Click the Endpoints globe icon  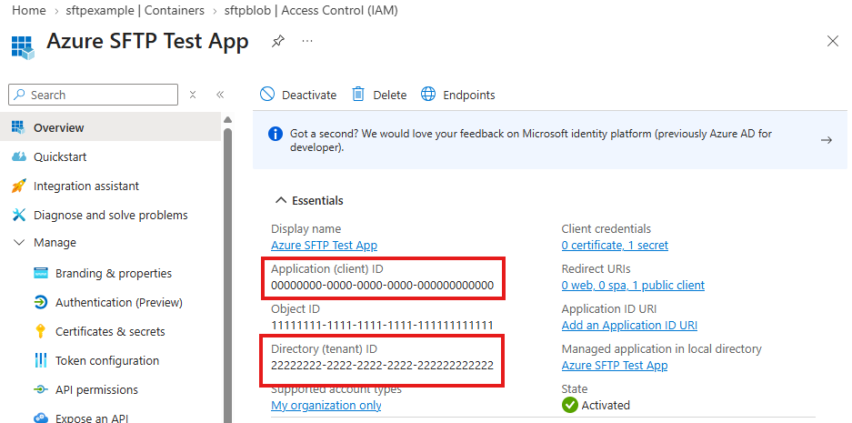428,94
